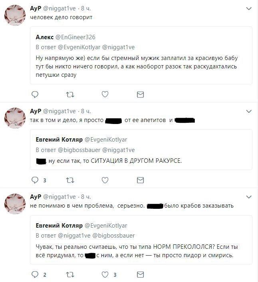Like the second tweet
Image resolution: width=258 pixels, height=282 pixels.
pos(105,180)
